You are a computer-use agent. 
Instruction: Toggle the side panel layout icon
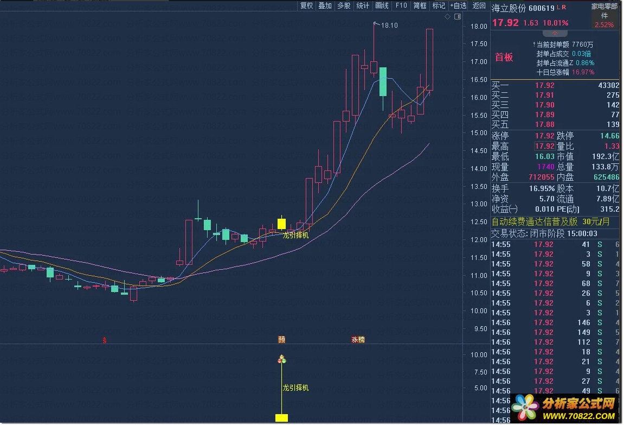[458, 16]
